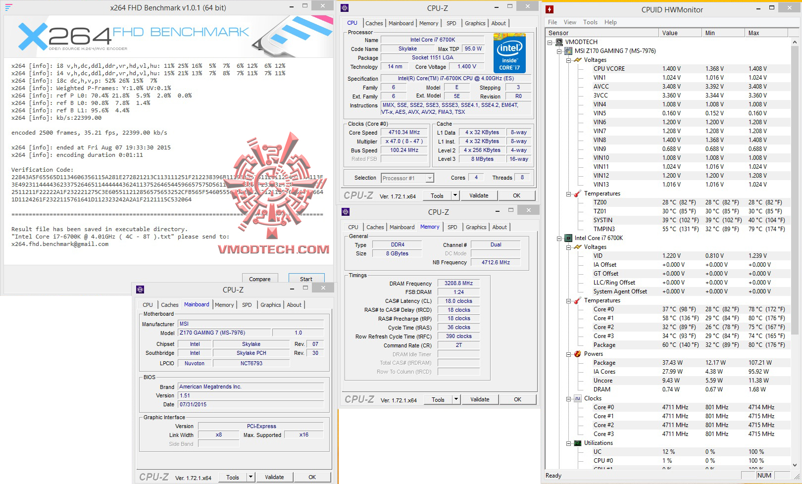
Task: Click the CPU-Z icon in the CPU tab window's title bar
Action: point(345,8)
